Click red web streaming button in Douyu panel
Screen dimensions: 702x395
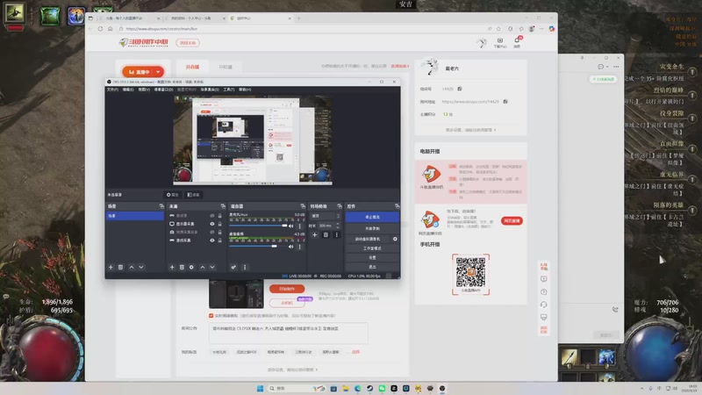click(x=512, y=221)
